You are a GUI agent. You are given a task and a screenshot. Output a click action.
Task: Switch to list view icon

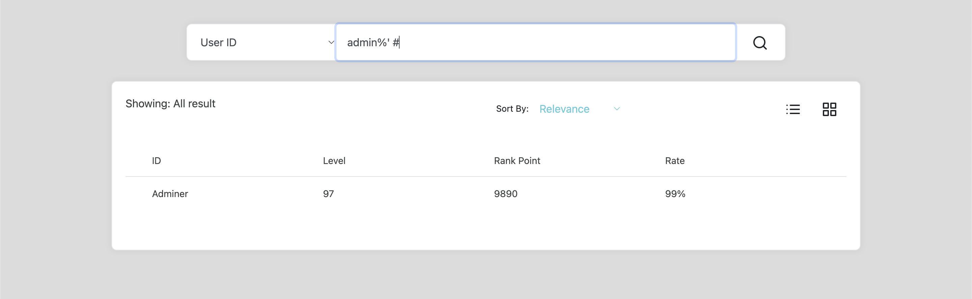pos(793,109)
